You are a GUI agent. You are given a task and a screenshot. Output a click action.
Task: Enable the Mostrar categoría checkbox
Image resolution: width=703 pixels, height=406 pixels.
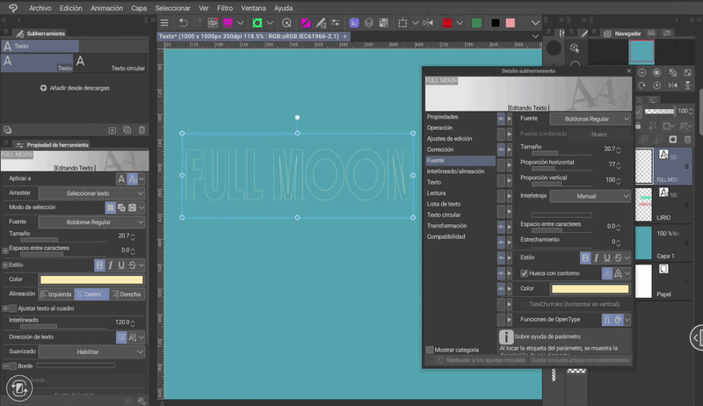430,349
